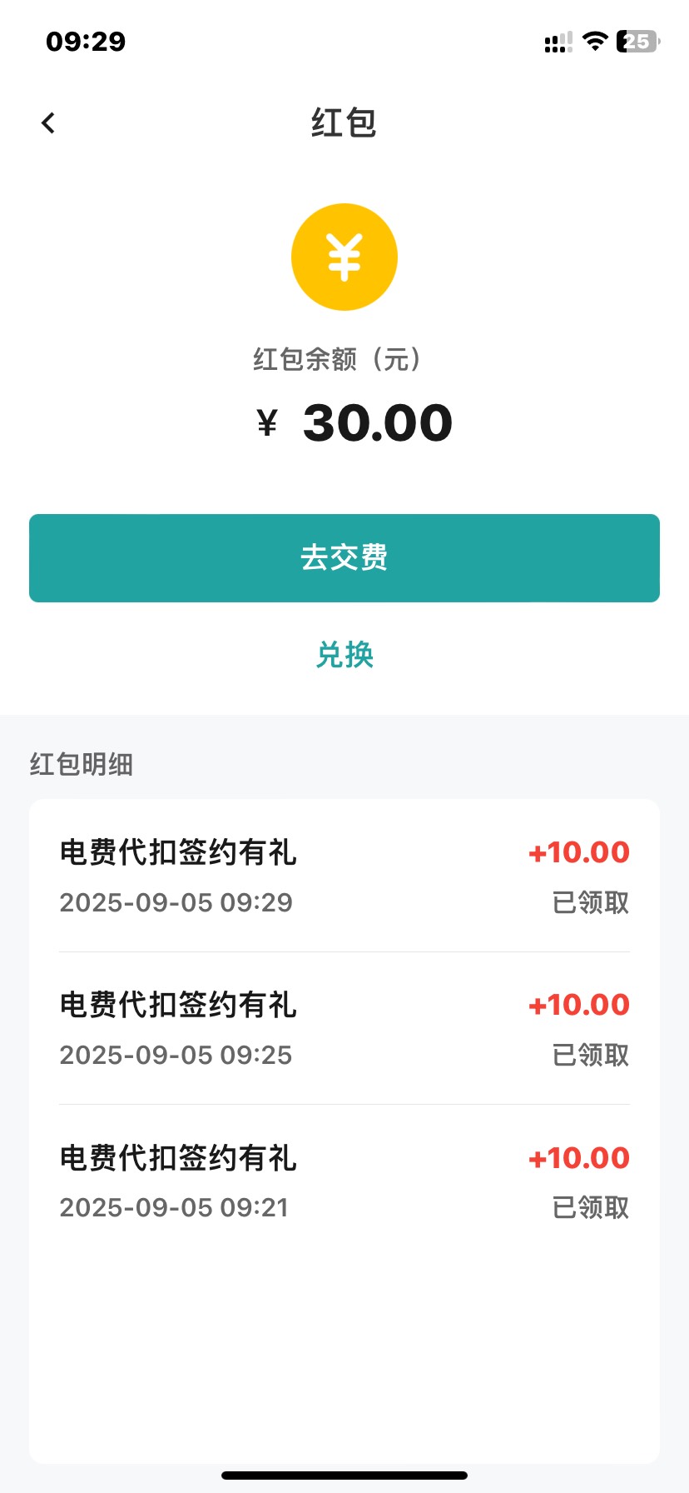Open the 电费代扣签约有礼 entry from 09:25
The image size is (689, 1493).
[x=344, y=1029]
